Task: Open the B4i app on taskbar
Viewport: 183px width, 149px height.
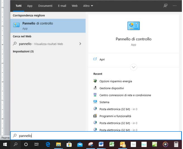Action: pyautogui.click(x=133, y=145)
